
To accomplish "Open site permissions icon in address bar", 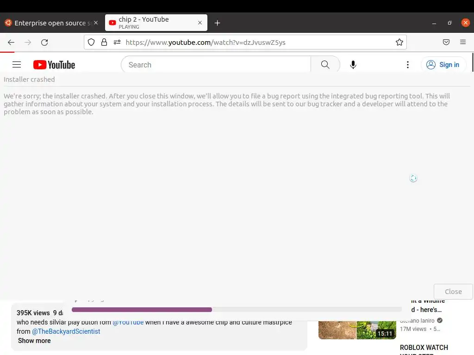I will pyautogui.click(x=117, y=42).
